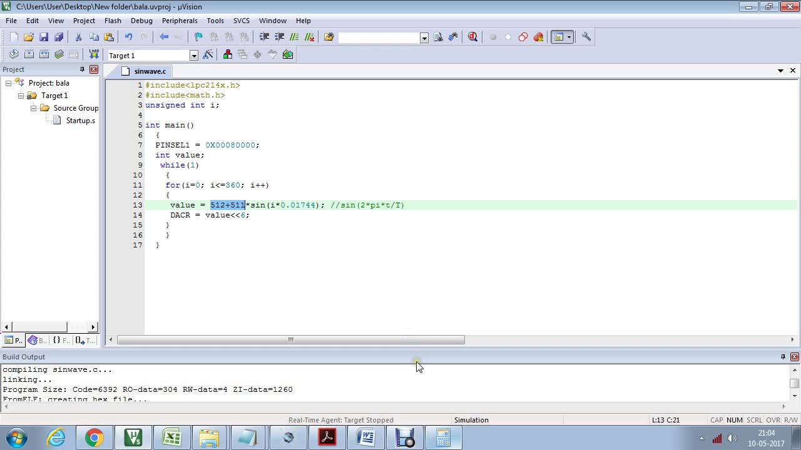This screenshot has width=801, height=450.
Task: Create a new file with the New icon
Action: (14, 37)
